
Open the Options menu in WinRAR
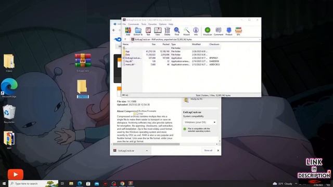(x=163, y=24)
